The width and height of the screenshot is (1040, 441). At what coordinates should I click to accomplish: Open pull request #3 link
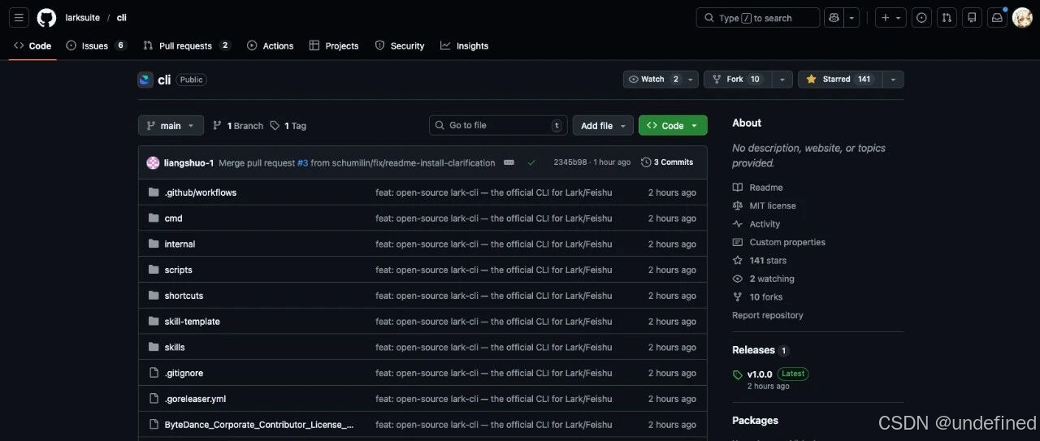(302, 162)
